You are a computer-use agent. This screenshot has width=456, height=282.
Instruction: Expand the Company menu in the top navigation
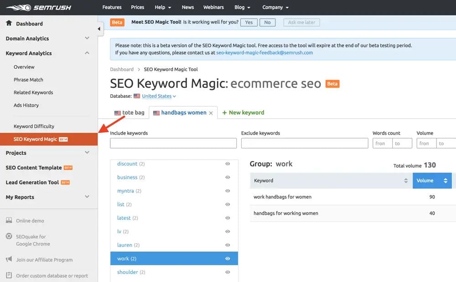tap(275, 7)
